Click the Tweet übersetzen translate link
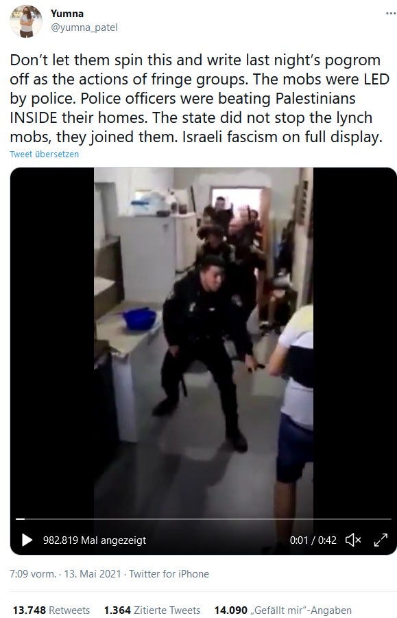Viewport: 397px width, 618px height. click(x=44, y=154)
